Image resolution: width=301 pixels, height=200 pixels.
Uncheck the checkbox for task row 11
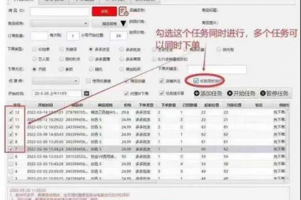click(11, 120)
